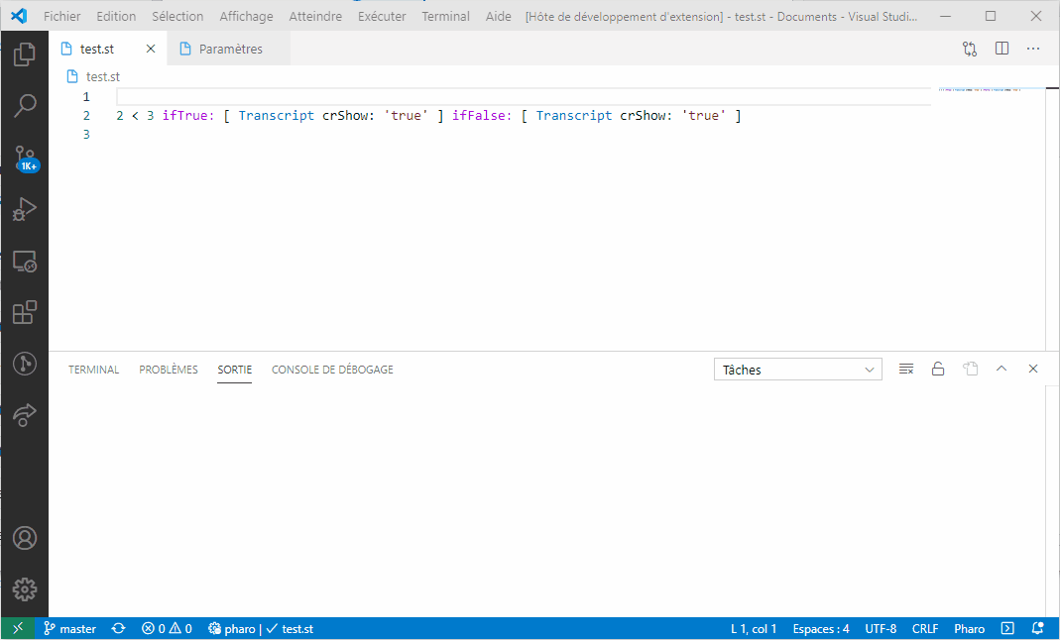This screenshot has height=640, width=1060.
Task: Open the editor actions overflow menu with three dots
Action: click(x=1033, y=48)
